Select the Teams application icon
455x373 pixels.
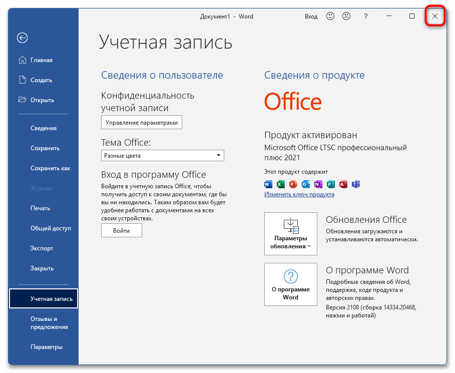point(356,184)
